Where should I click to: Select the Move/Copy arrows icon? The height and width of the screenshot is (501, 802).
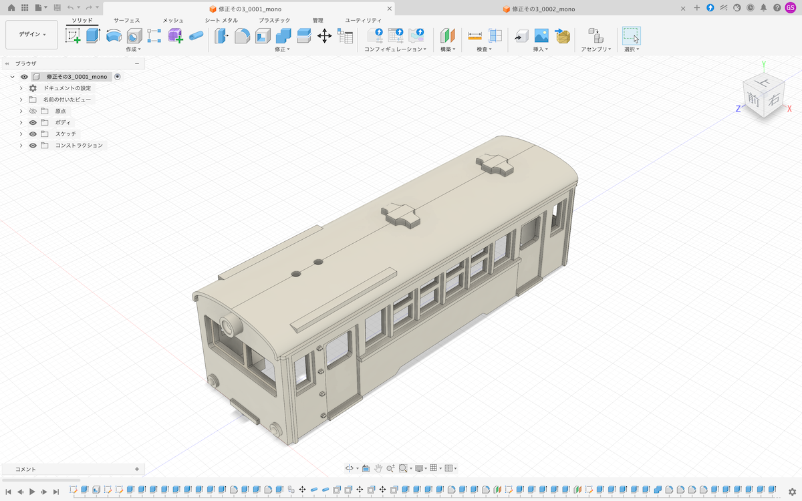(325, 36)
